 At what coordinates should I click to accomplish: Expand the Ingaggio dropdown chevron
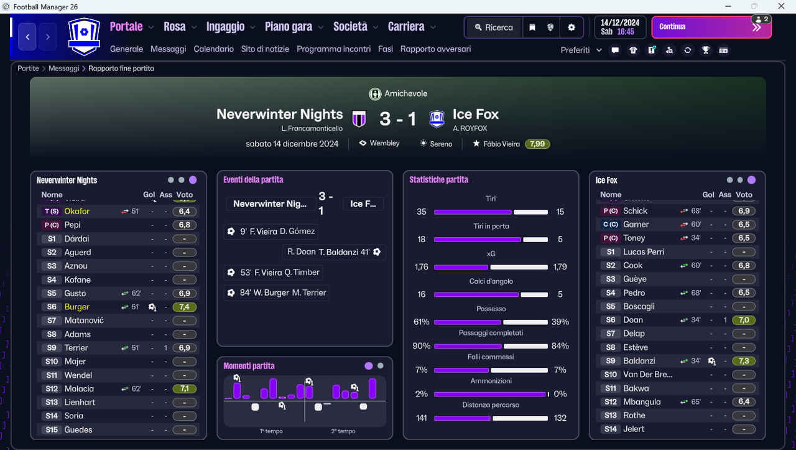252,27
